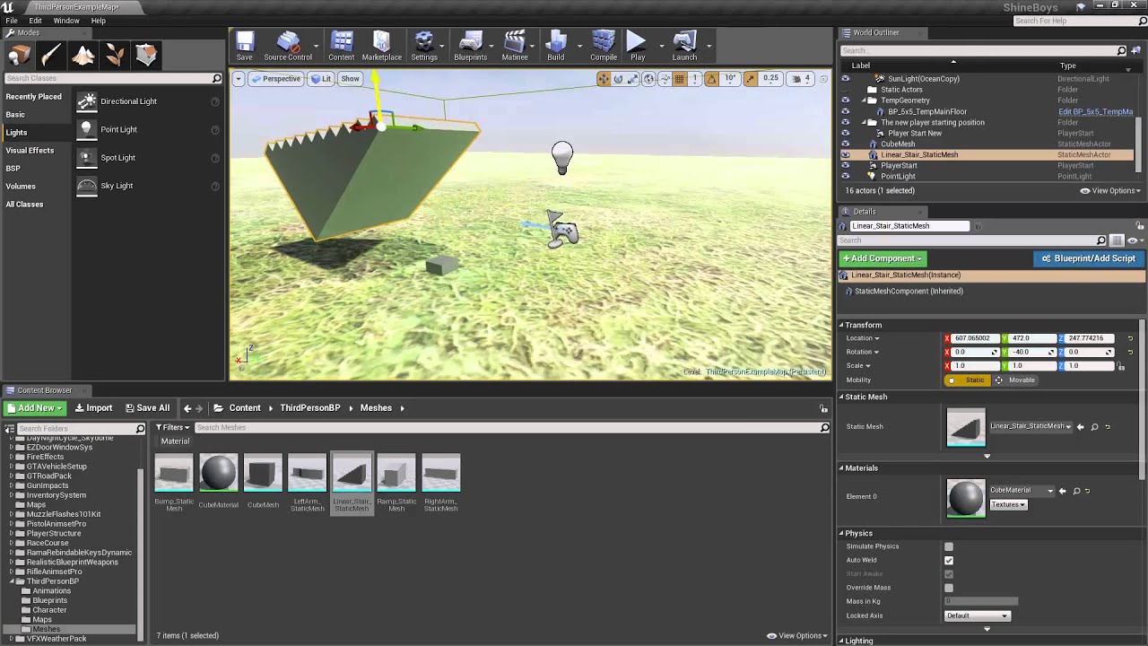Select the rotate gizmo tool in viewport
Image resolution: width=1148 pixels, height=646 pixels.
coord(618,79)
